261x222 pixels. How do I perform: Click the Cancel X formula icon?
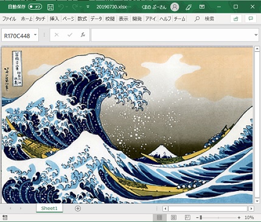pyautogui.click(x=57, y=35)
